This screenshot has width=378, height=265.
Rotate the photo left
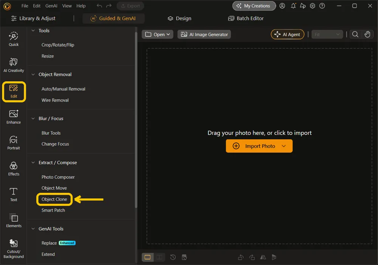click(240, 257)
